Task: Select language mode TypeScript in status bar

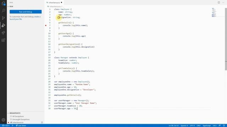Action: pyautogui.click(x=206, y=126)
